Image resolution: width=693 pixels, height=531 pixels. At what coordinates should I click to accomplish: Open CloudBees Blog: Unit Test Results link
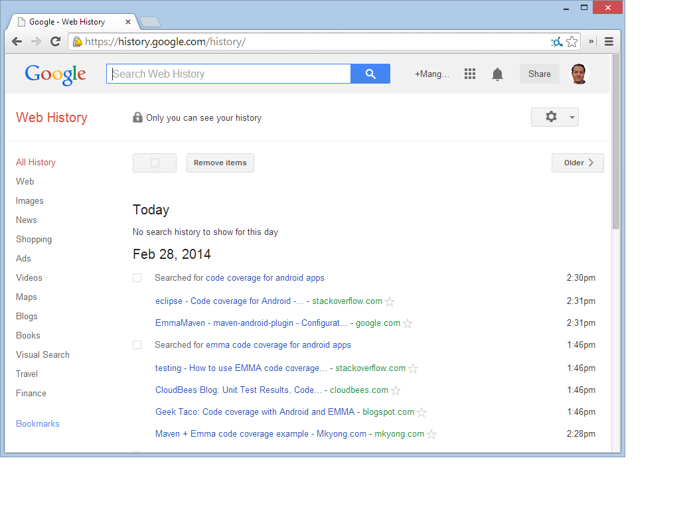(x=238, y=390)
